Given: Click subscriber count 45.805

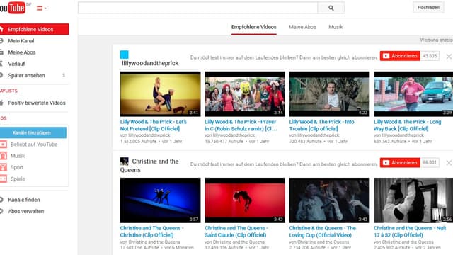Looking at the screenshot, I should point(430,56).
